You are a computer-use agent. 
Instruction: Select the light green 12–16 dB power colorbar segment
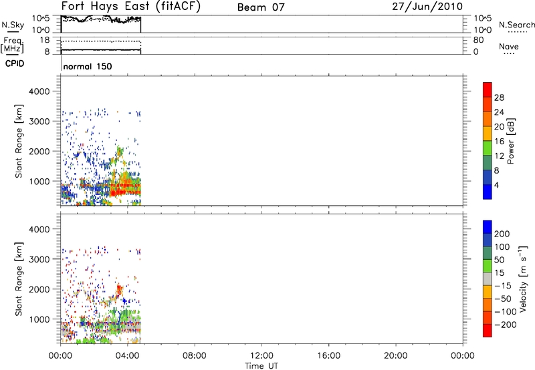[x=488, y=148]
